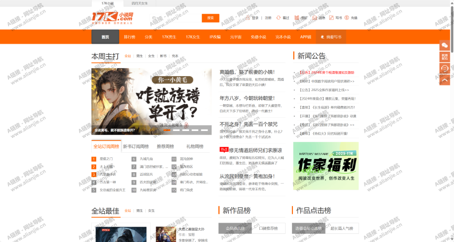
Task: Show the QR code sidebar icon
Action: point(445,57)
